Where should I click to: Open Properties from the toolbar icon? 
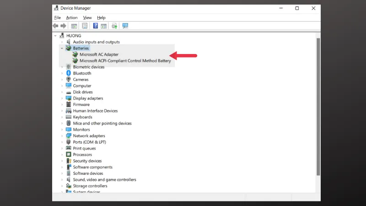pyautogui.click(x=85, y=26)
